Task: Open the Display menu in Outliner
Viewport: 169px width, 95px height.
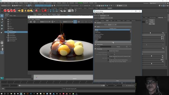Action: pyautogui.click(x=7, y=16)
